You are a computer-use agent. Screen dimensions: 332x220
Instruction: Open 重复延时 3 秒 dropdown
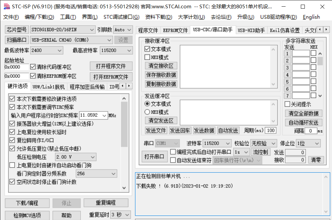120,215
